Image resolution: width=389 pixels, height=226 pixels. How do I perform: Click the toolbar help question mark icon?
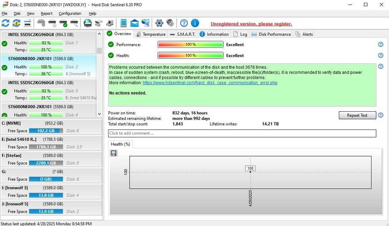[x=184, y=23]
